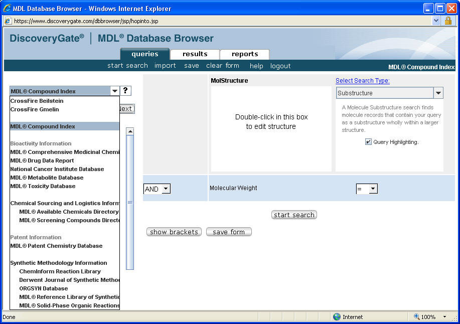
Task: Open the equals comparison operator dropdown
Action: click(x=373, y=189)
